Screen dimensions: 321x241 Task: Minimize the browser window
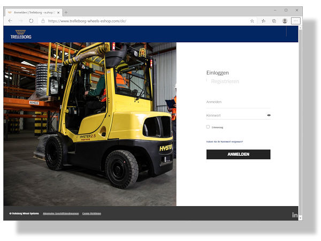pyautogui.click(x=275, y=10)
